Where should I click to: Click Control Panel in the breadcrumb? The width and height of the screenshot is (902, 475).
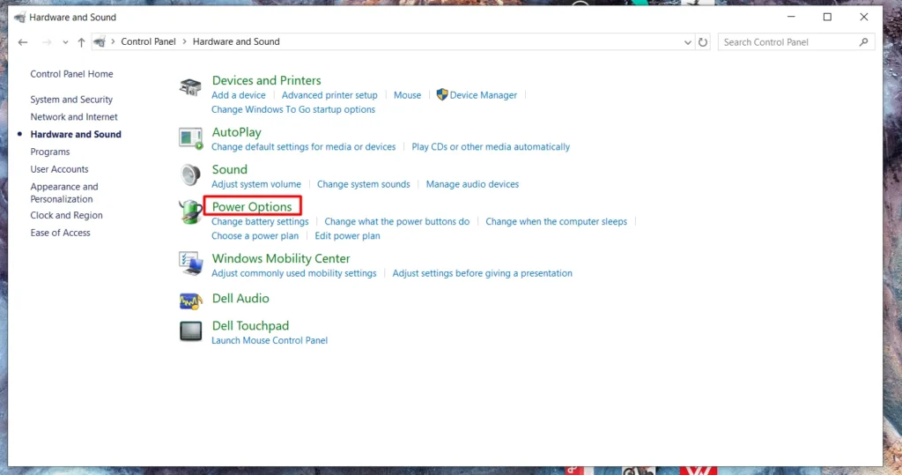tap(148, 41)
